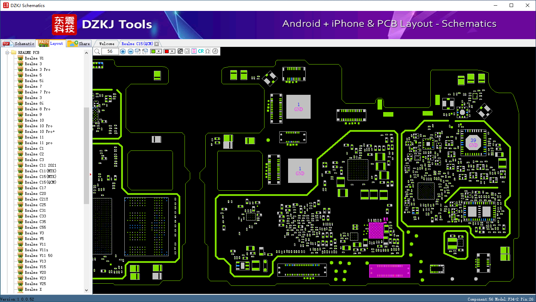
Task: Open Realme V11 5G in the tree
Action: (x=38, y=255)
